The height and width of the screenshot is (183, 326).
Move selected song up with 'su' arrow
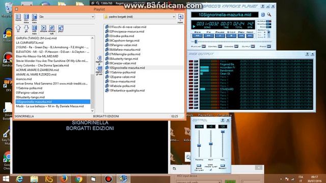18,28
